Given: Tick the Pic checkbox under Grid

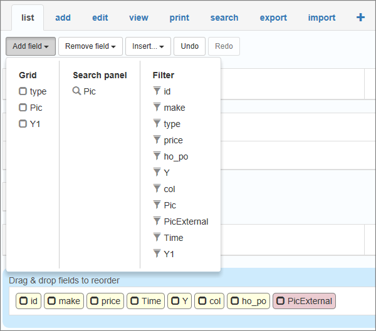Looking at the screenshot, I should 23,108.
